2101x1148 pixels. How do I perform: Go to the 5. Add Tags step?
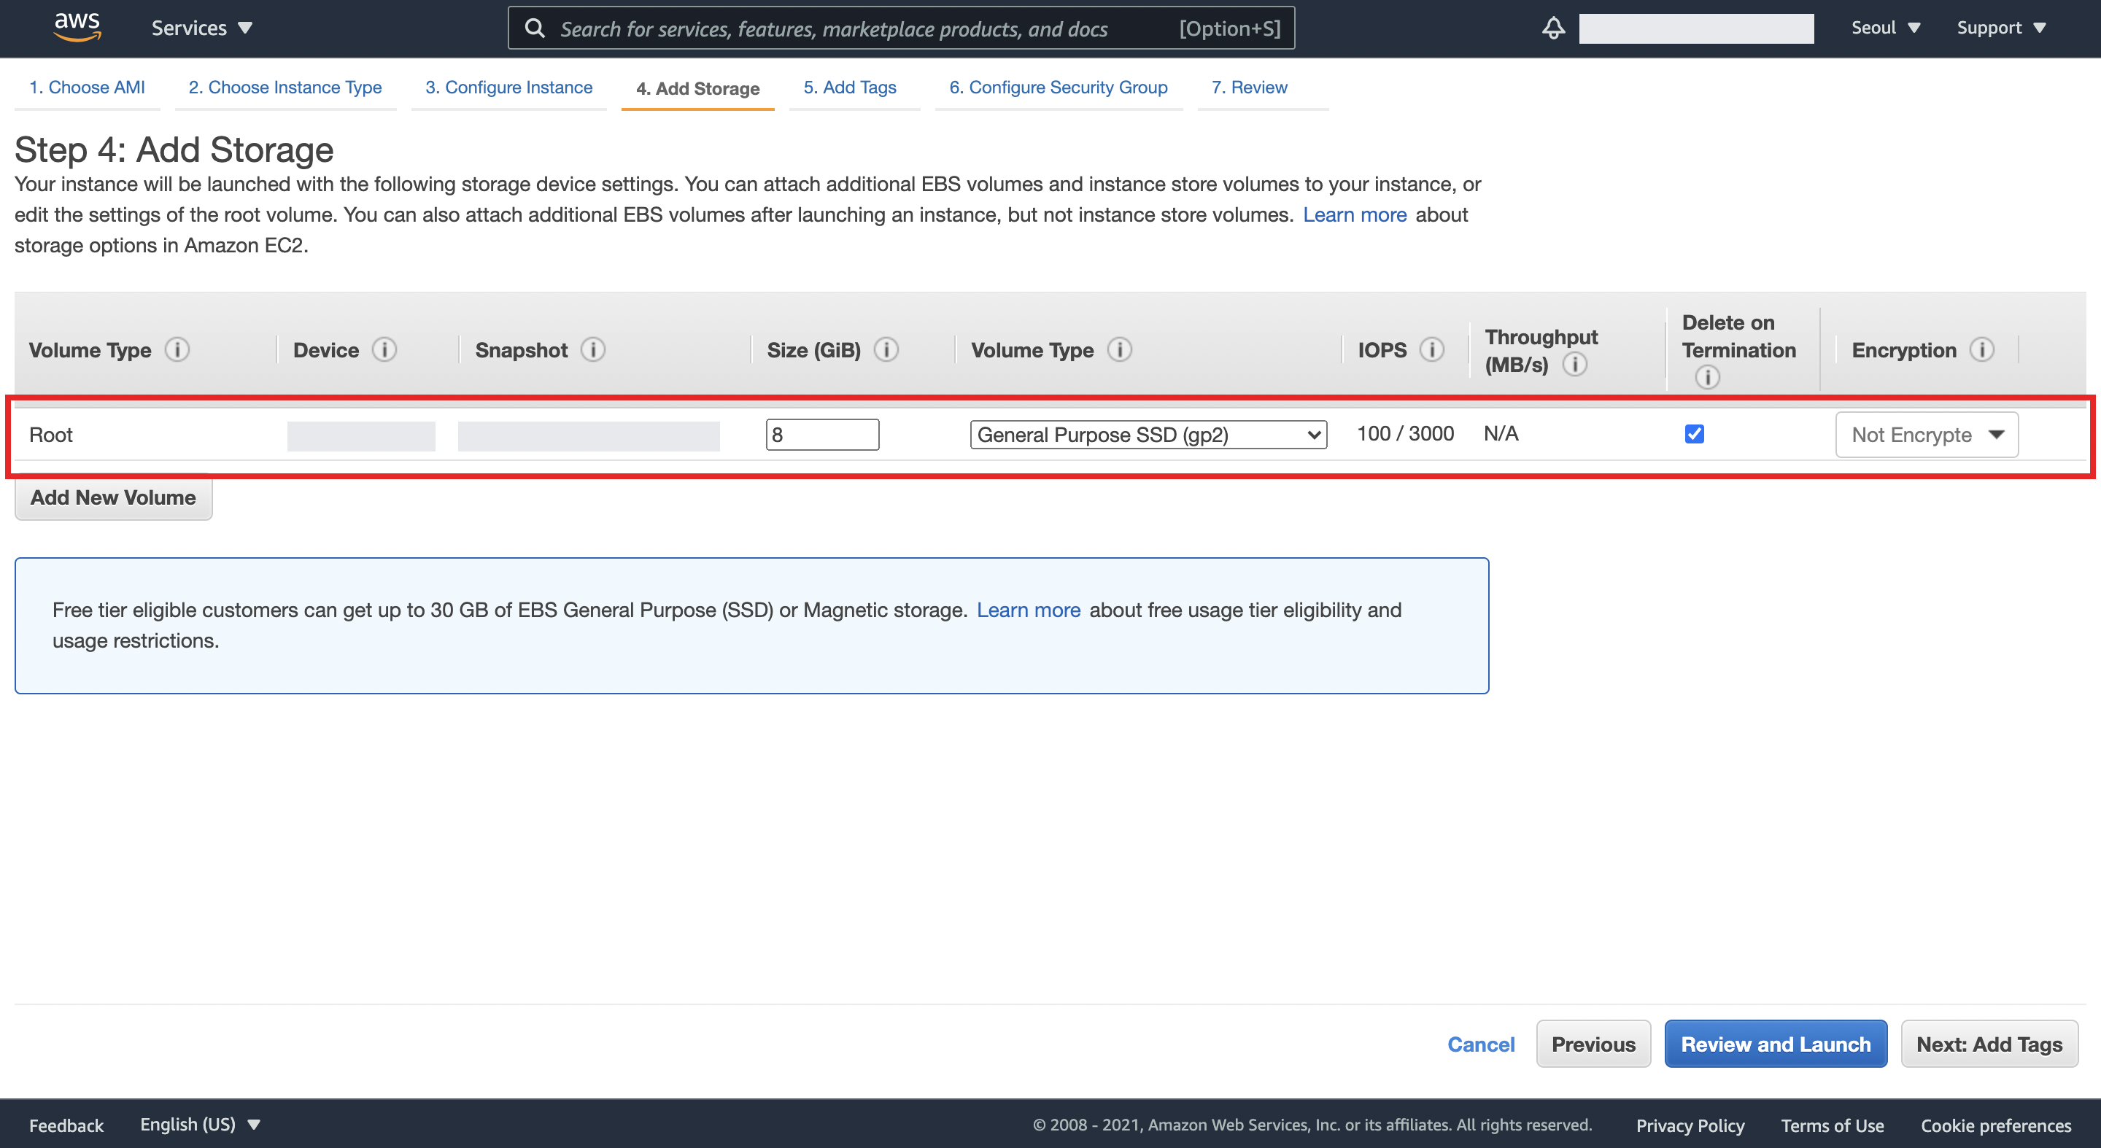click(849, 88)
